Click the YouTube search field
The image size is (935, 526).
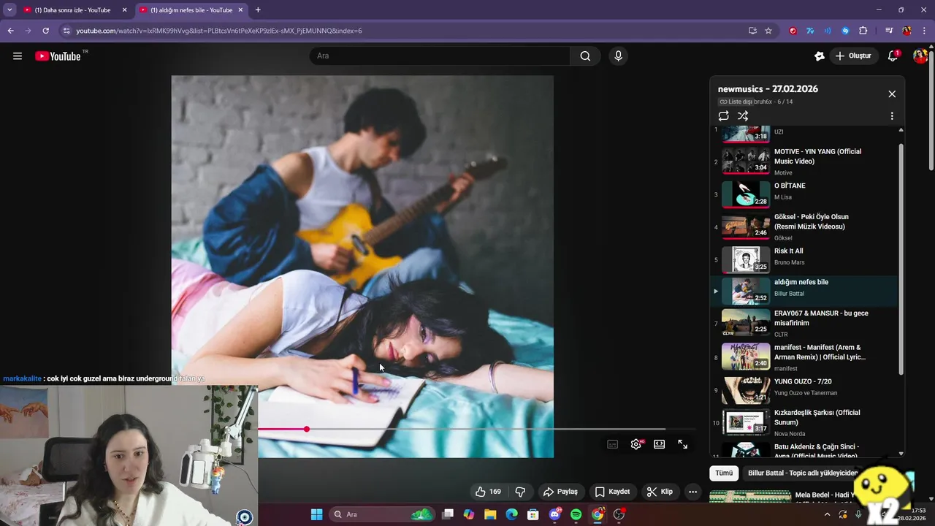click(x=440, y=56)
